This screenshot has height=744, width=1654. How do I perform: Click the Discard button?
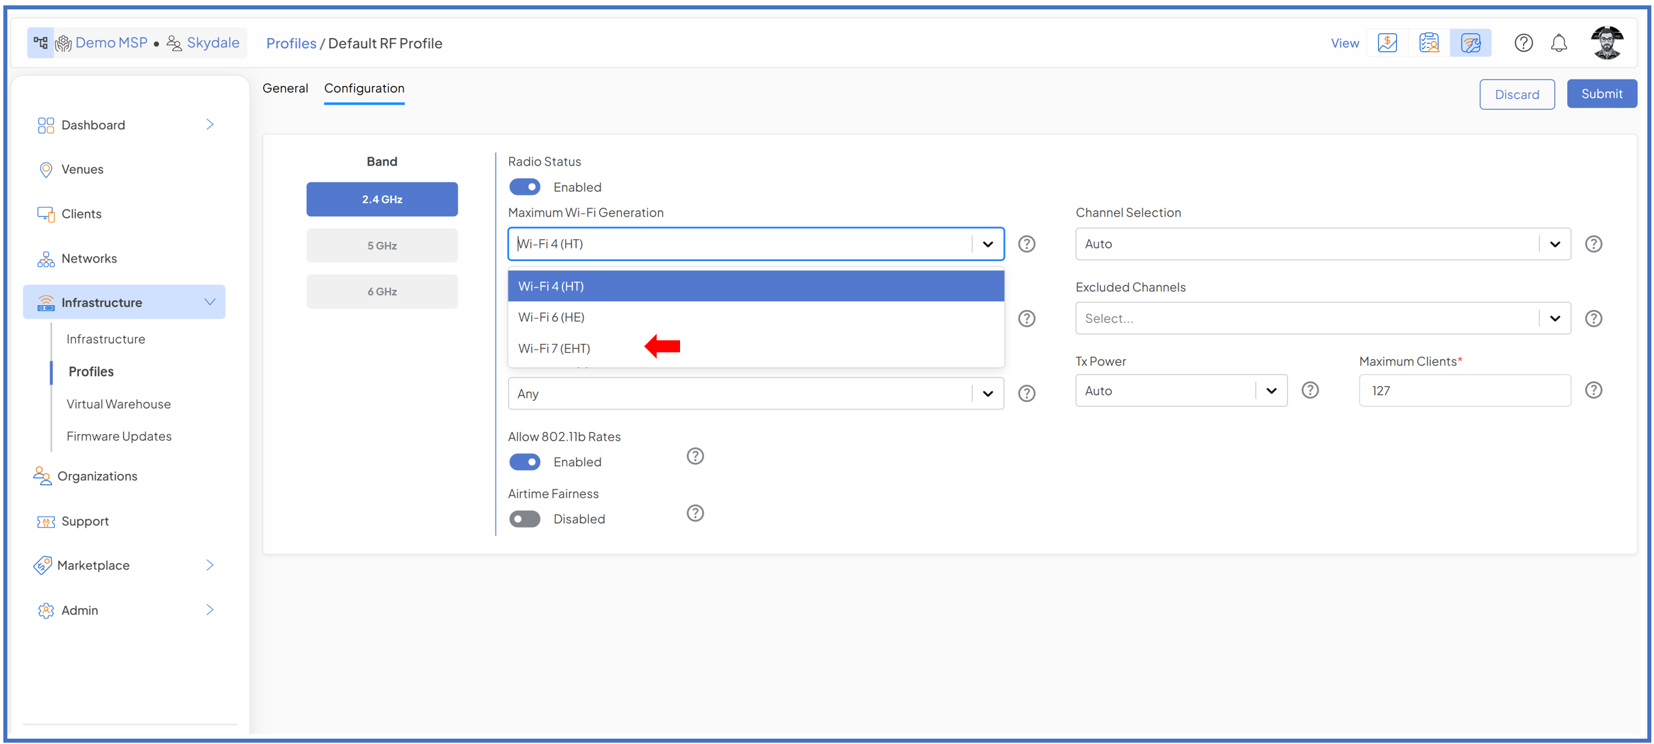click(x=1516, y=94)
